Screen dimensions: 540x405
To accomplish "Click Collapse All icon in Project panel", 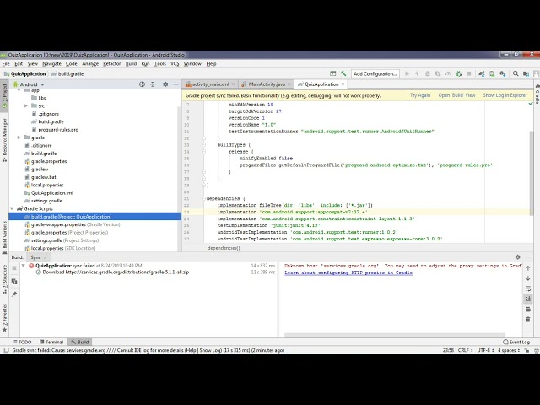I will point(152,84).
